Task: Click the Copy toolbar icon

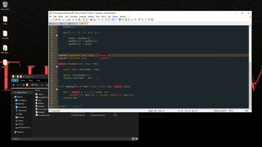Action: tap(76, 20)
